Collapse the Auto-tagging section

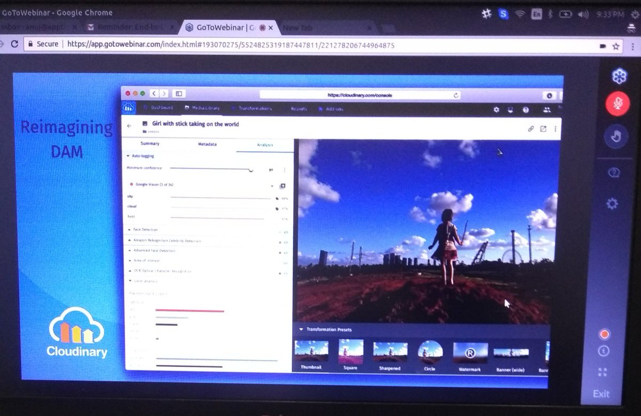(141, 156)
